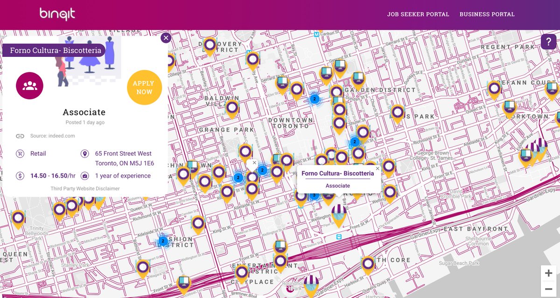Open the cluster 2 marker in Fashion District
This screenshot has height=298, width=560.
(162, 241)
